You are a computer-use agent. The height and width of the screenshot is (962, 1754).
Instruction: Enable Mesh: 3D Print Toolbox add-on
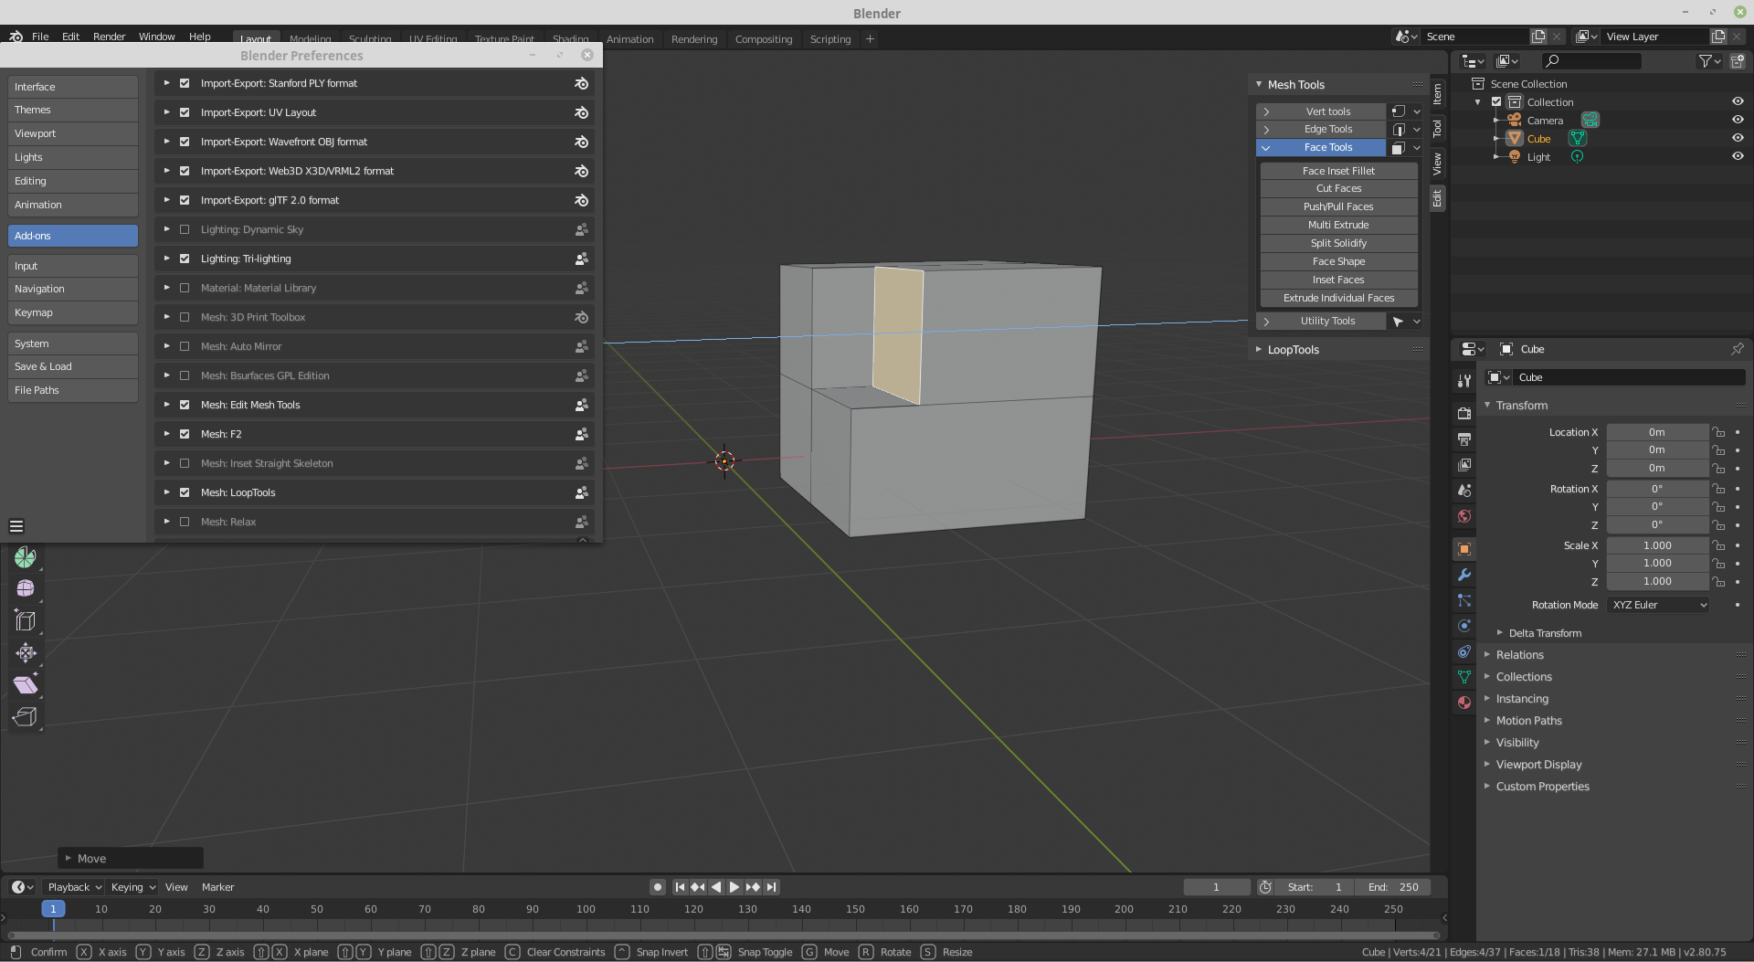[185, 317]
